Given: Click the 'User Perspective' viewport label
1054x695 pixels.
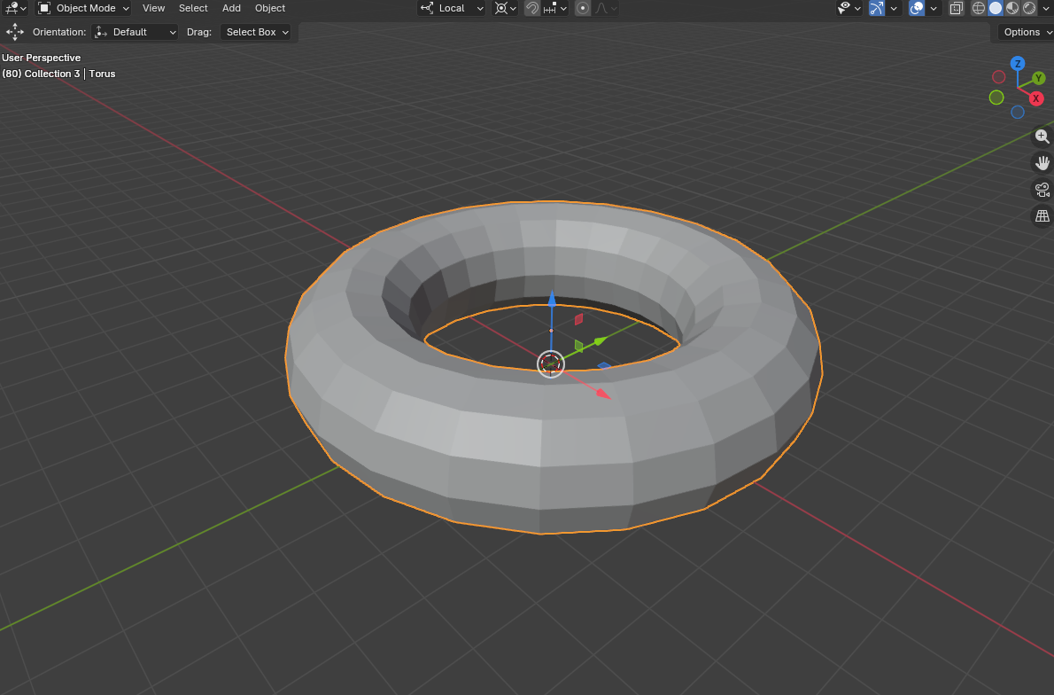Looking at the screenshot, I should 41,58.
